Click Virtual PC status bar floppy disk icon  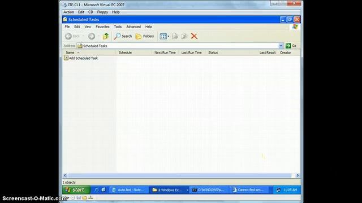coord(79,197)
